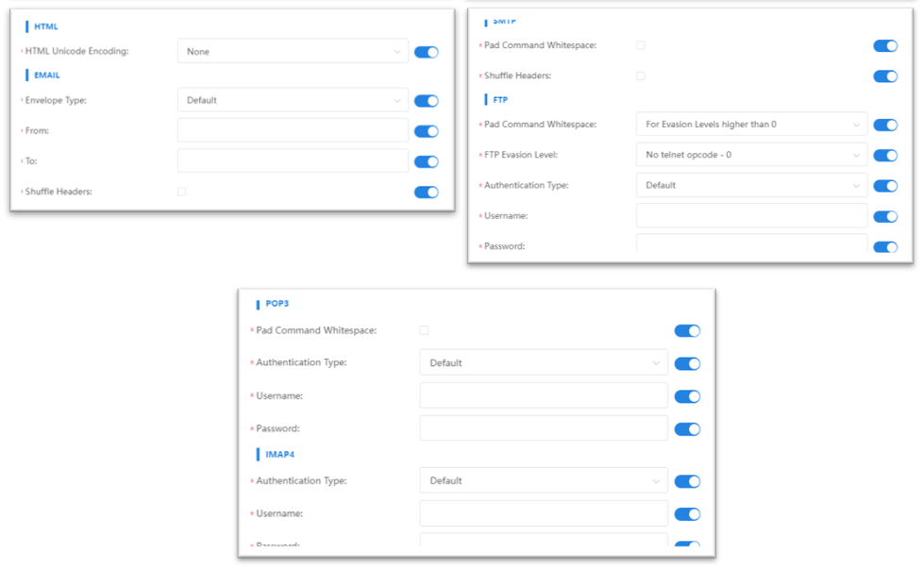924x570 pixels.
Task: Open the POP3 Authentication Type dropdown
Action: coord(544,362)
